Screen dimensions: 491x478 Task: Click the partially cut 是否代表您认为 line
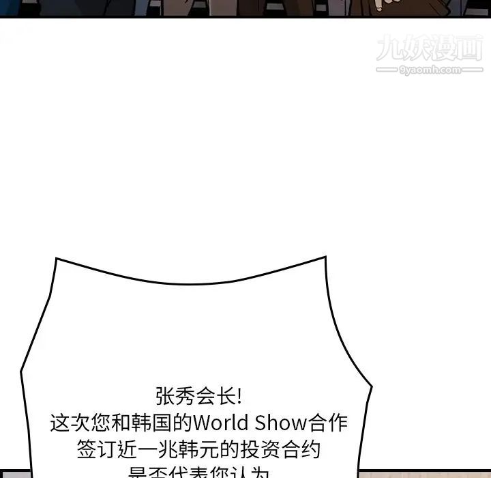(x=198, y=473)
